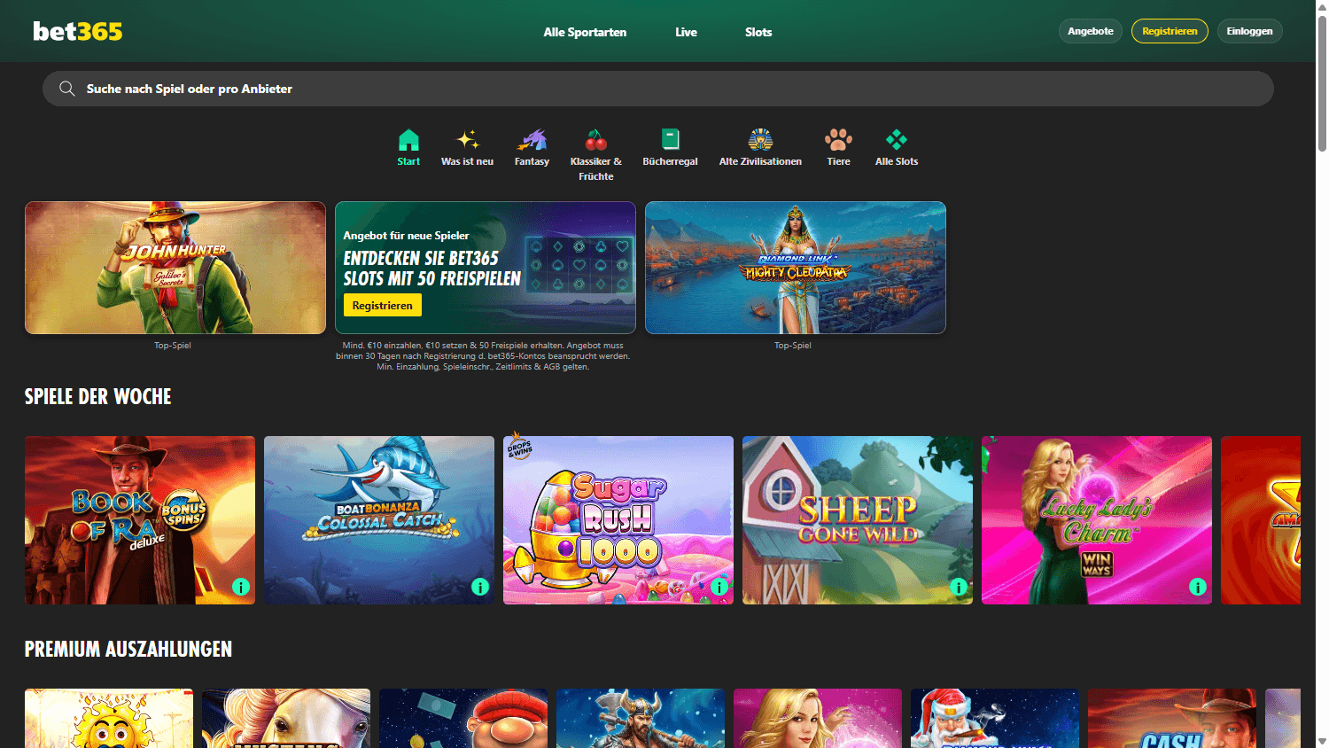Show info for Sugar Rush 1000
Viewport: 1329px width, 748px height.
click(x=719, y=587)
